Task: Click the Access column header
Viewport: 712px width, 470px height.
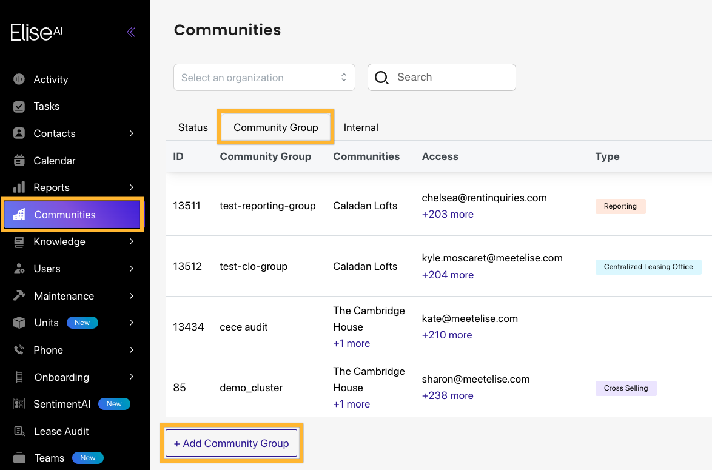Action: [x=440, y=156]
